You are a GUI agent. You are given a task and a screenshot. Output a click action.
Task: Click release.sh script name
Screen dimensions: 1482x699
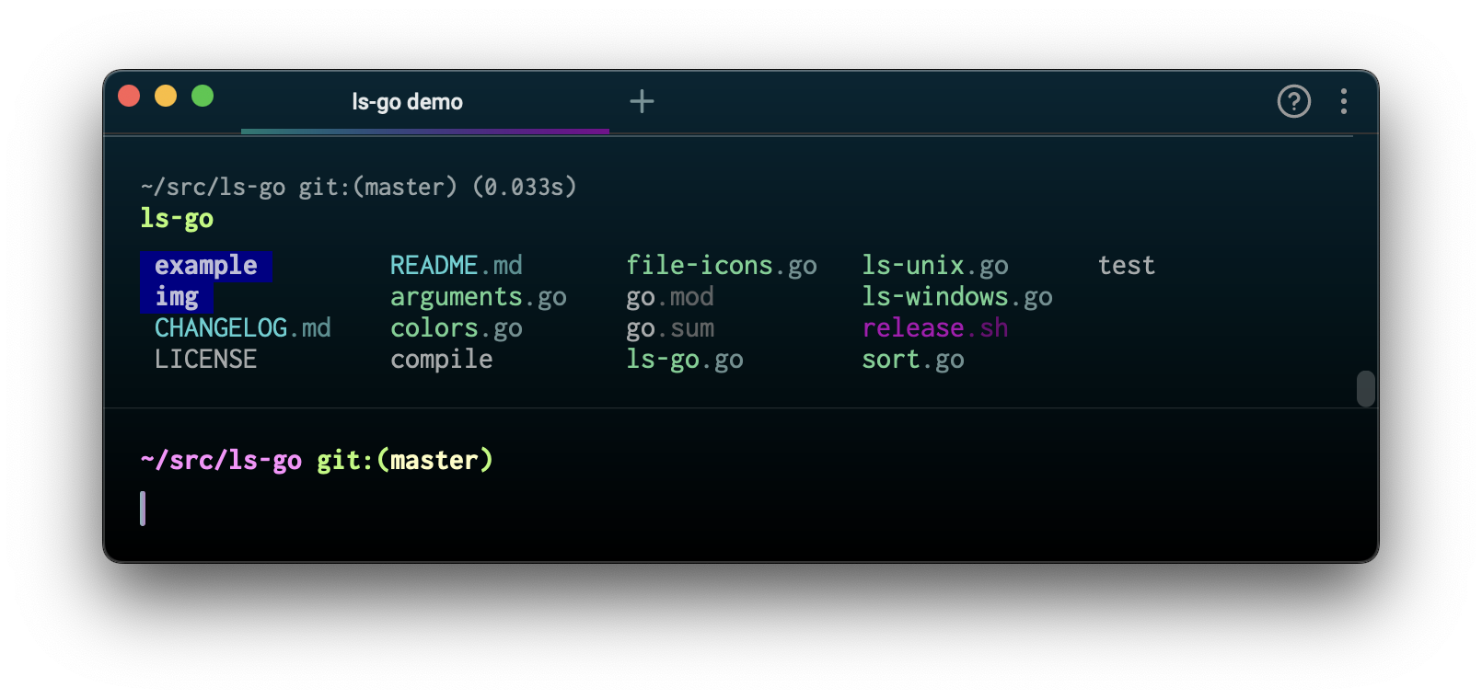[x=935, y=328]
